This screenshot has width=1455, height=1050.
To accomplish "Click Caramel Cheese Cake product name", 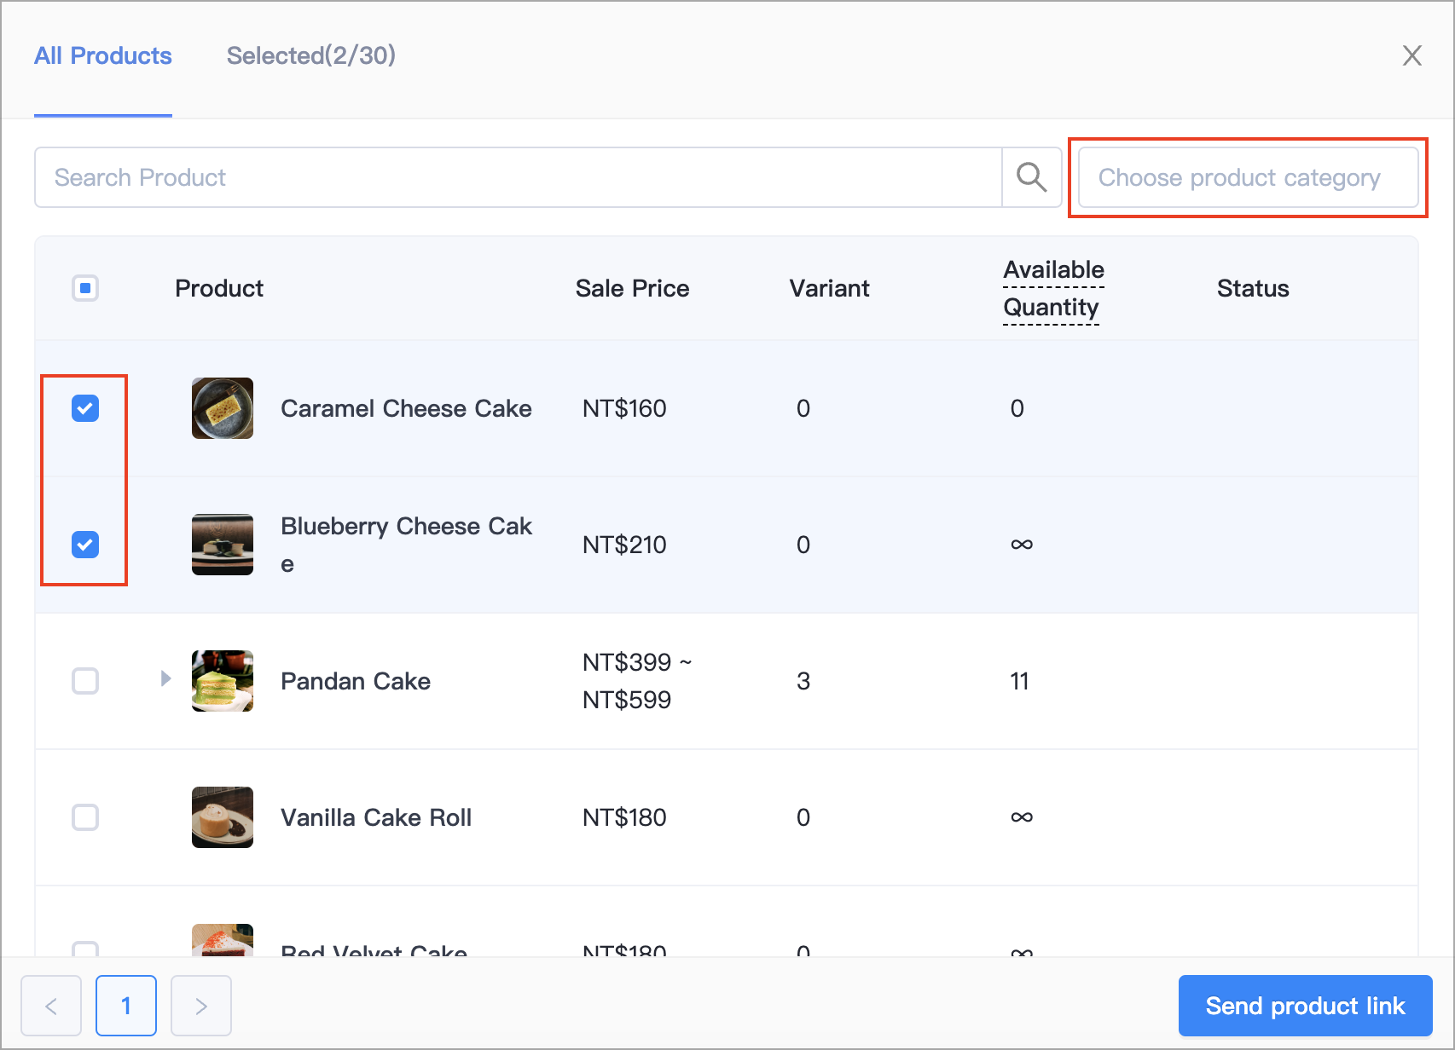I will point(406,408).
